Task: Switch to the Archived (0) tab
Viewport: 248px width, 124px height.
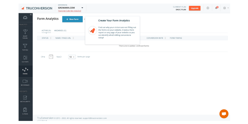Action: pyautogui.click(x=60, y=30)
